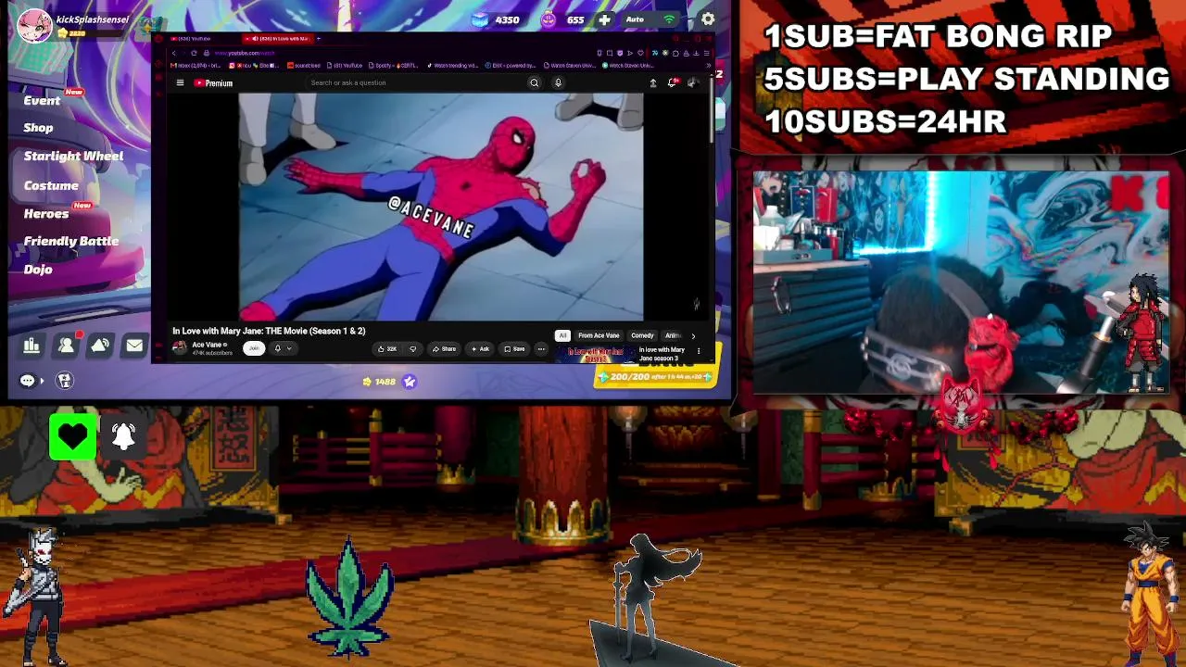The image size is (1186, 667).
Task: Open the Starlight Wheel menu
Action: pos(73,156)
